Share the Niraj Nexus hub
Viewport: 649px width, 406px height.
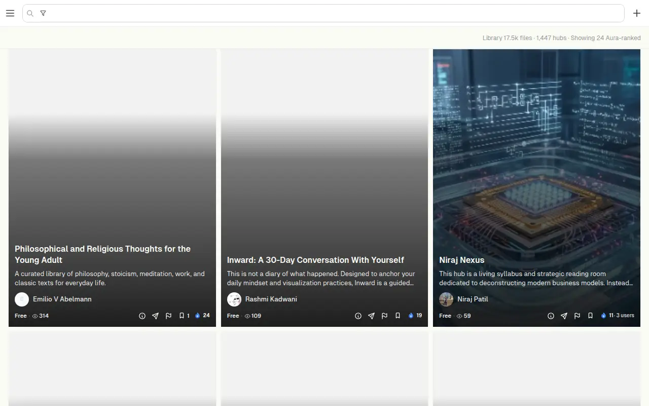tap(564, 316)
